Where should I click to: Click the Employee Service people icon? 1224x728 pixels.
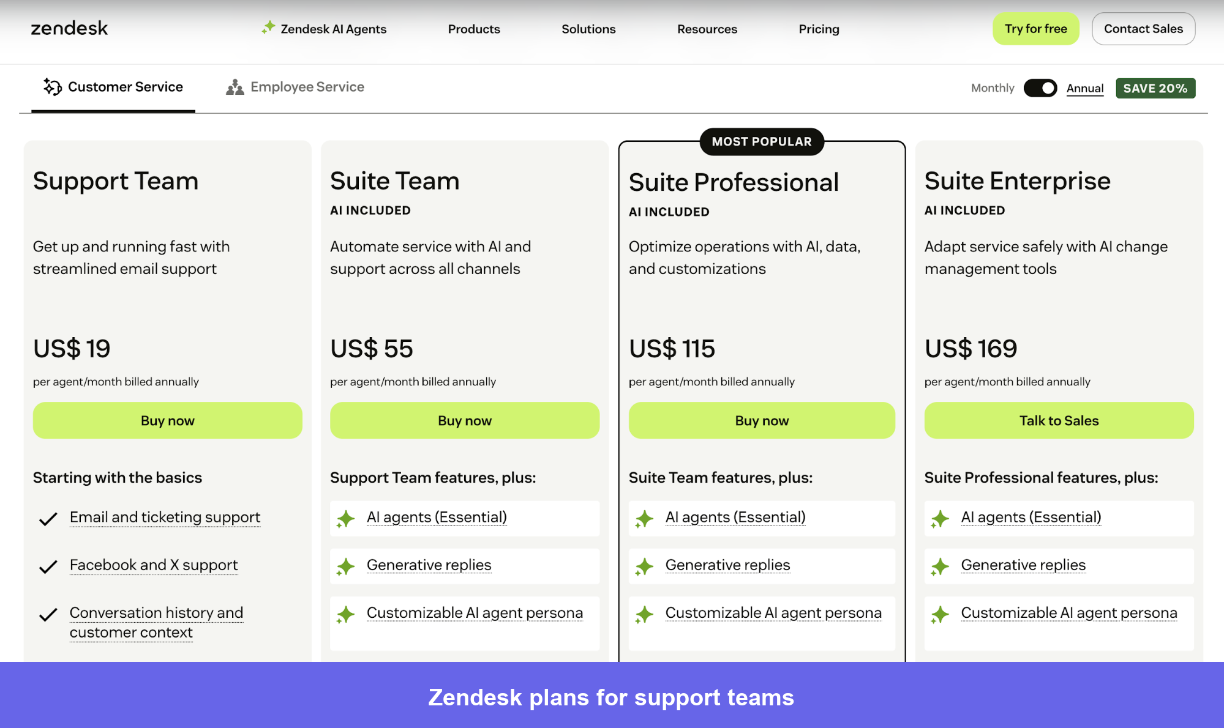[x=235, y=87]
